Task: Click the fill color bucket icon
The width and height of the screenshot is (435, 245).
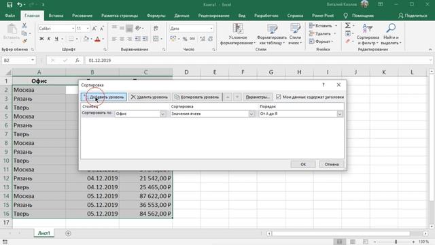Action: click(86, 39)
